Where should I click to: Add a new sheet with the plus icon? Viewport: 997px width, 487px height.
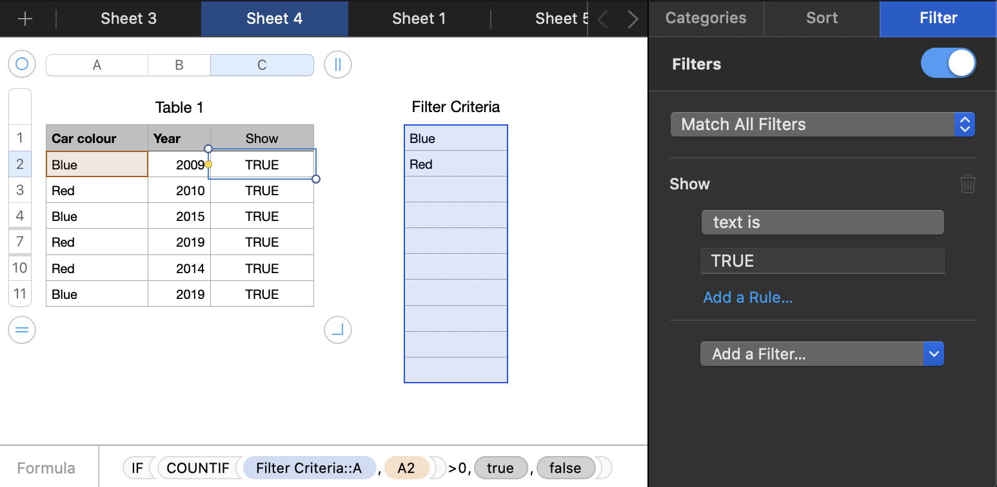(x=26, y=19)
